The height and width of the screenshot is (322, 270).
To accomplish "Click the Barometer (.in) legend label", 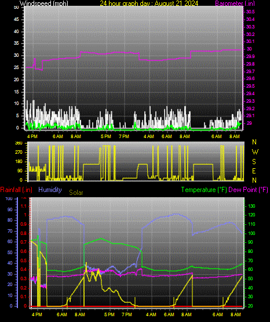I will [x=235, y=3].
